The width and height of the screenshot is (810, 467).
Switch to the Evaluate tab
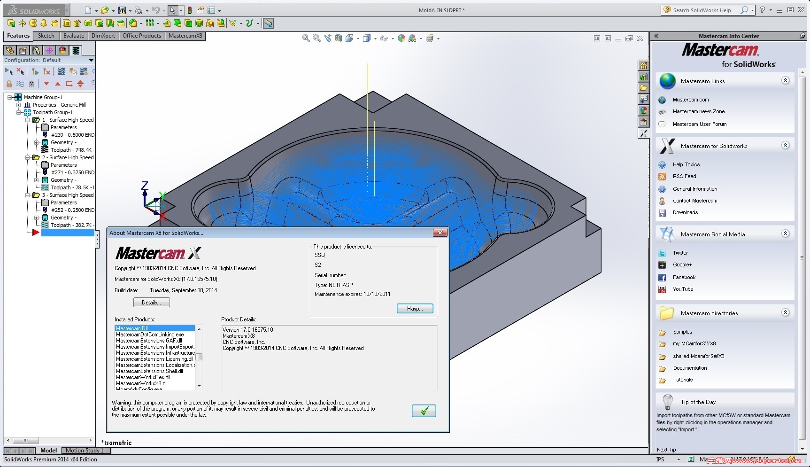pos(74,36)
